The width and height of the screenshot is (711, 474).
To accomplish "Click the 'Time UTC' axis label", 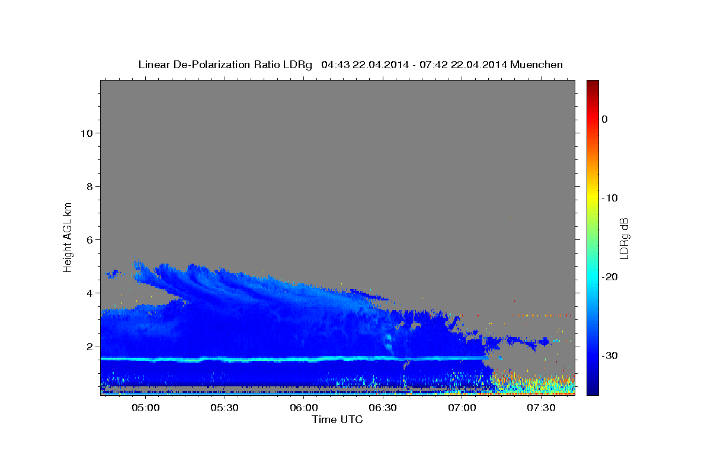I will pyautogui.click(x=337, y=419).
